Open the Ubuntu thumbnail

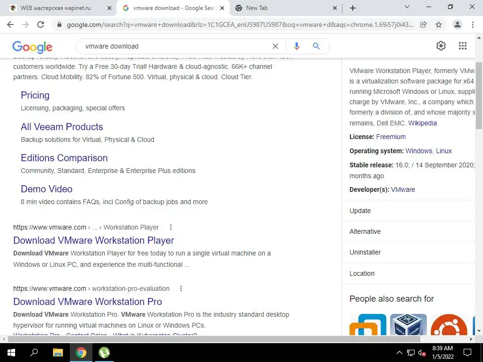[x=449, y=324]
